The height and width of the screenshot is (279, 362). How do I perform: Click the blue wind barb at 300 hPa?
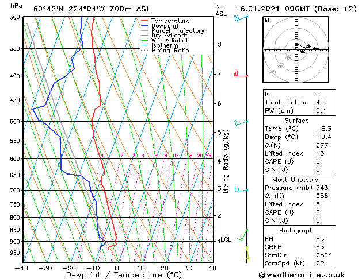(x=241, y=18)
